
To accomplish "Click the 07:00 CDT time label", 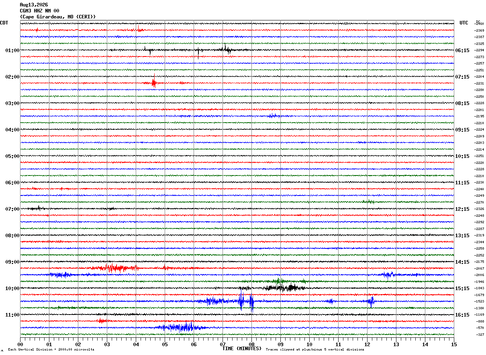I will point(12,209).
